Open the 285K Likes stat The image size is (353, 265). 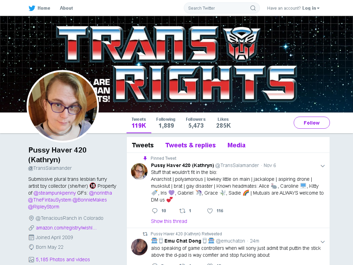223,123
